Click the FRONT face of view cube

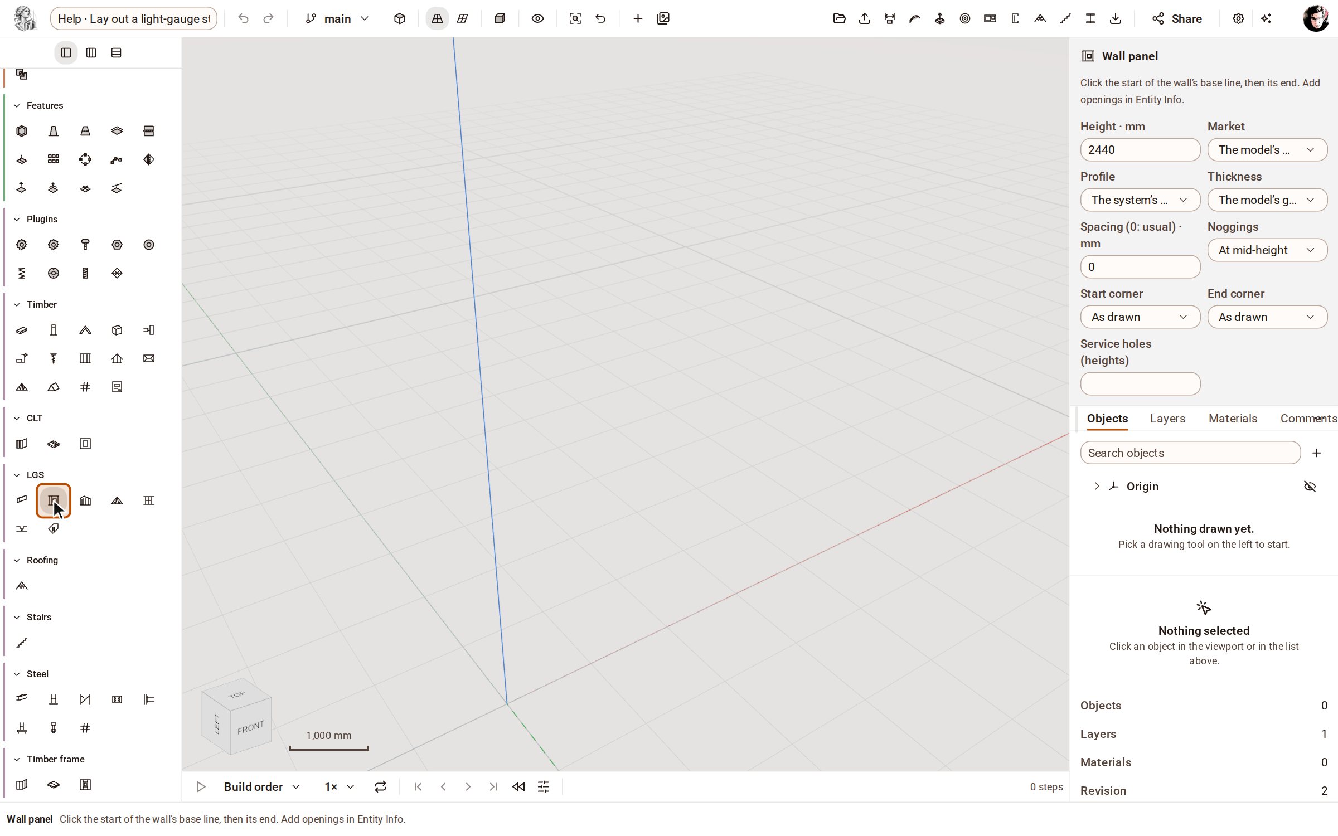250,728
